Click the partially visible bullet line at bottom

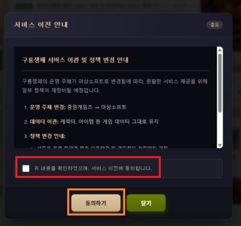click(x=99, y=147)
